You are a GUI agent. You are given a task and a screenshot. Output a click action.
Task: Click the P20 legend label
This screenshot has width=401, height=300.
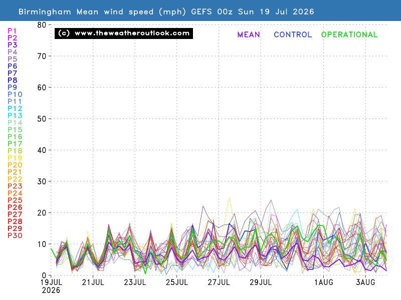15,165
